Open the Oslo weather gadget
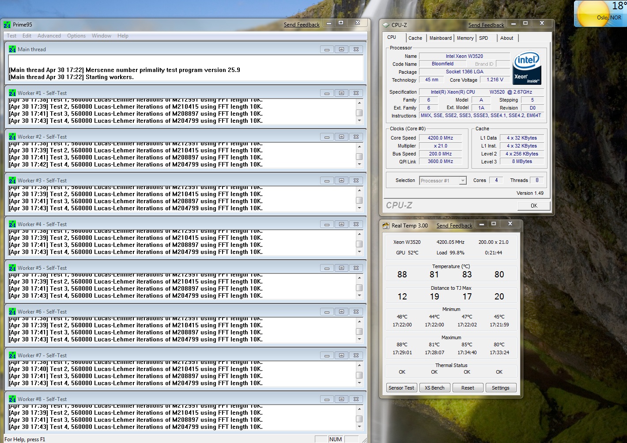627x443 pixels. 601,13
